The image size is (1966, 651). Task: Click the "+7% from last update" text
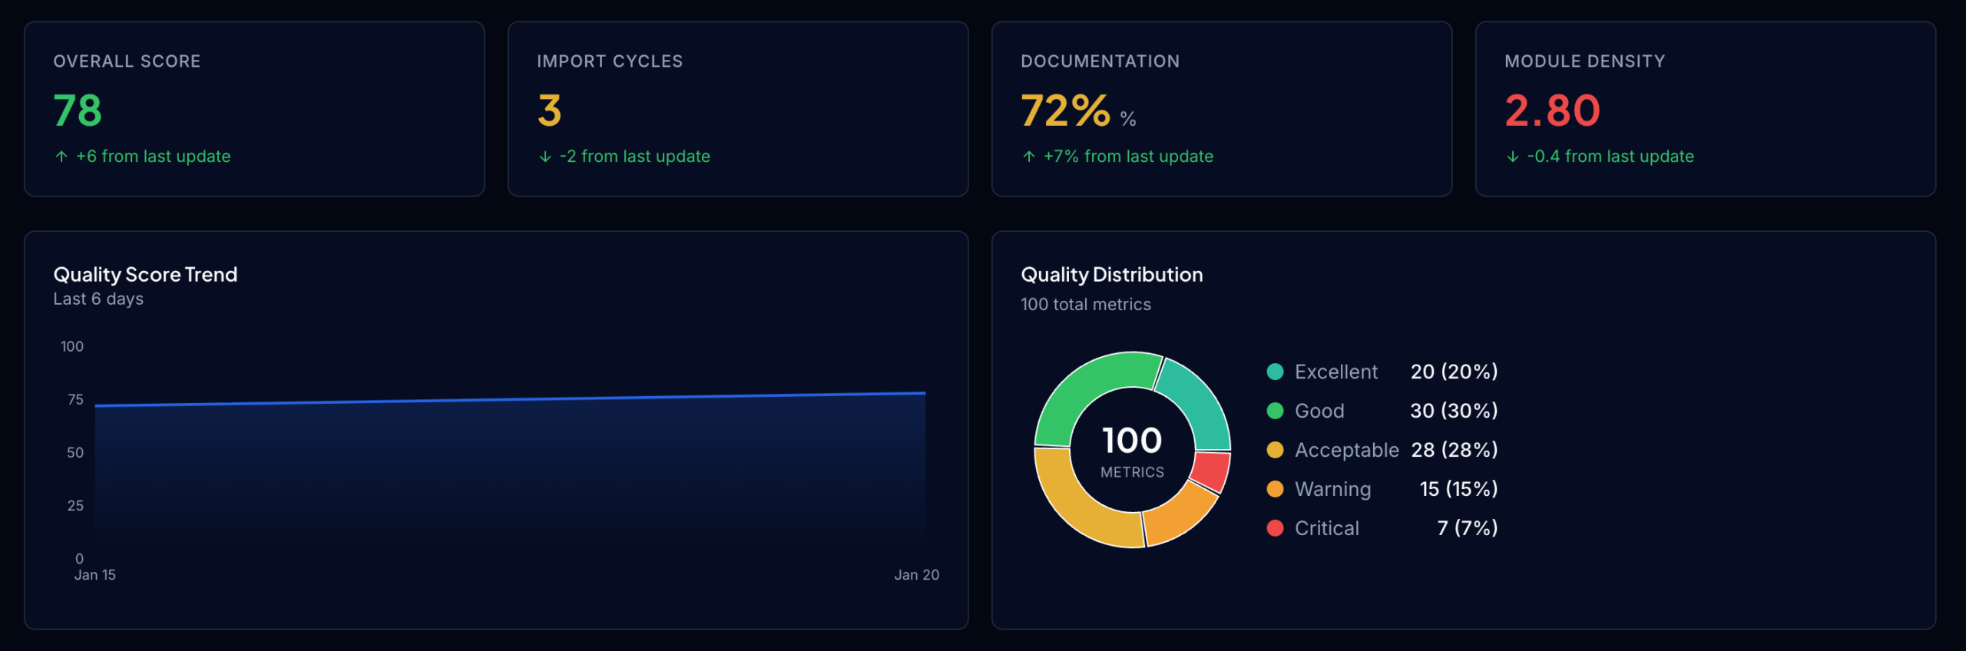(1128, 157)
